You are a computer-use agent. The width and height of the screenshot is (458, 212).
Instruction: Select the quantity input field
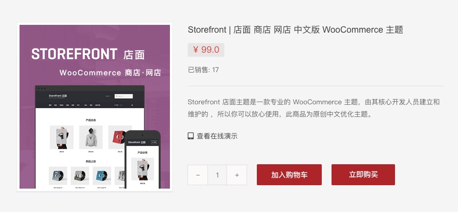[217, 175]
